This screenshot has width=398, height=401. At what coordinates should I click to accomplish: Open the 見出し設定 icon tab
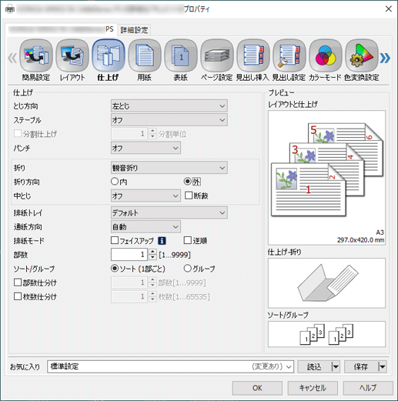click(x=289, y=60)
